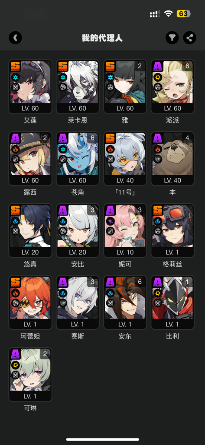
Task: Tap the 安比 name label
Action: 78,264
